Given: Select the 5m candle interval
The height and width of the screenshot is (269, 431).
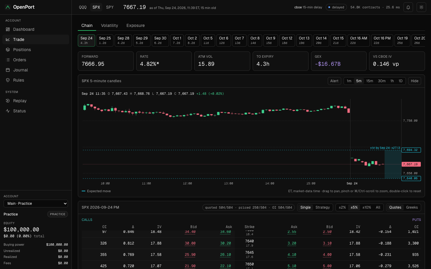Looking at the screenshot, I should tap(359, 81).
